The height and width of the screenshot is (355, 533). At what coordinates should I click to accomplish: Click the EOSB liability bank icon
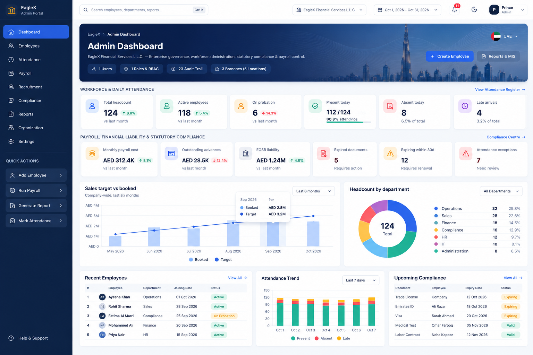tap(246, 153)
